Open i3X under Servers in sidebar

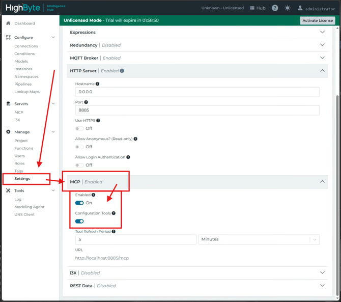point(17,120)
